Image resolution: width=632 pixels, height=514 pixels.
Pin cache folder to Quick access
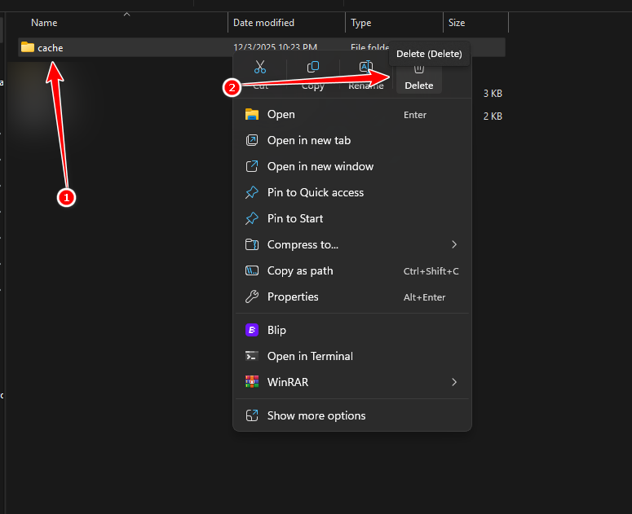[315, 192]
